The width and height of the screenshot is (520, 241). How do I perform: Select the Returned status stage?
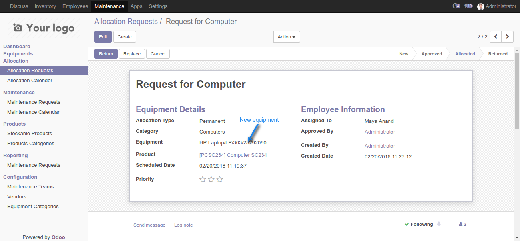tap(498, 54)
